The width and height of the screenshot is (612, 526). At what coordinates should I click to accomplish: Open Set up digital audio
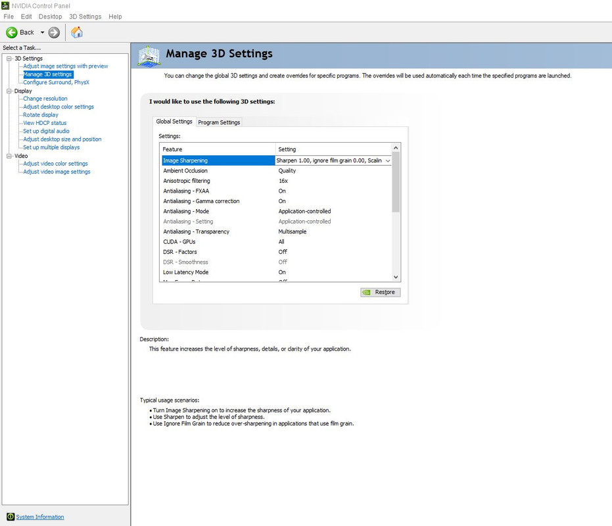tap(46, 131)
